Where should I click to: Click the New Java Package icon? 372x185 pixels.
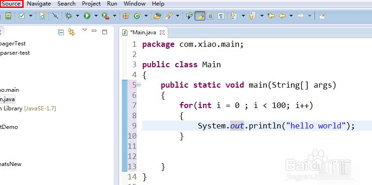(126, 16)
